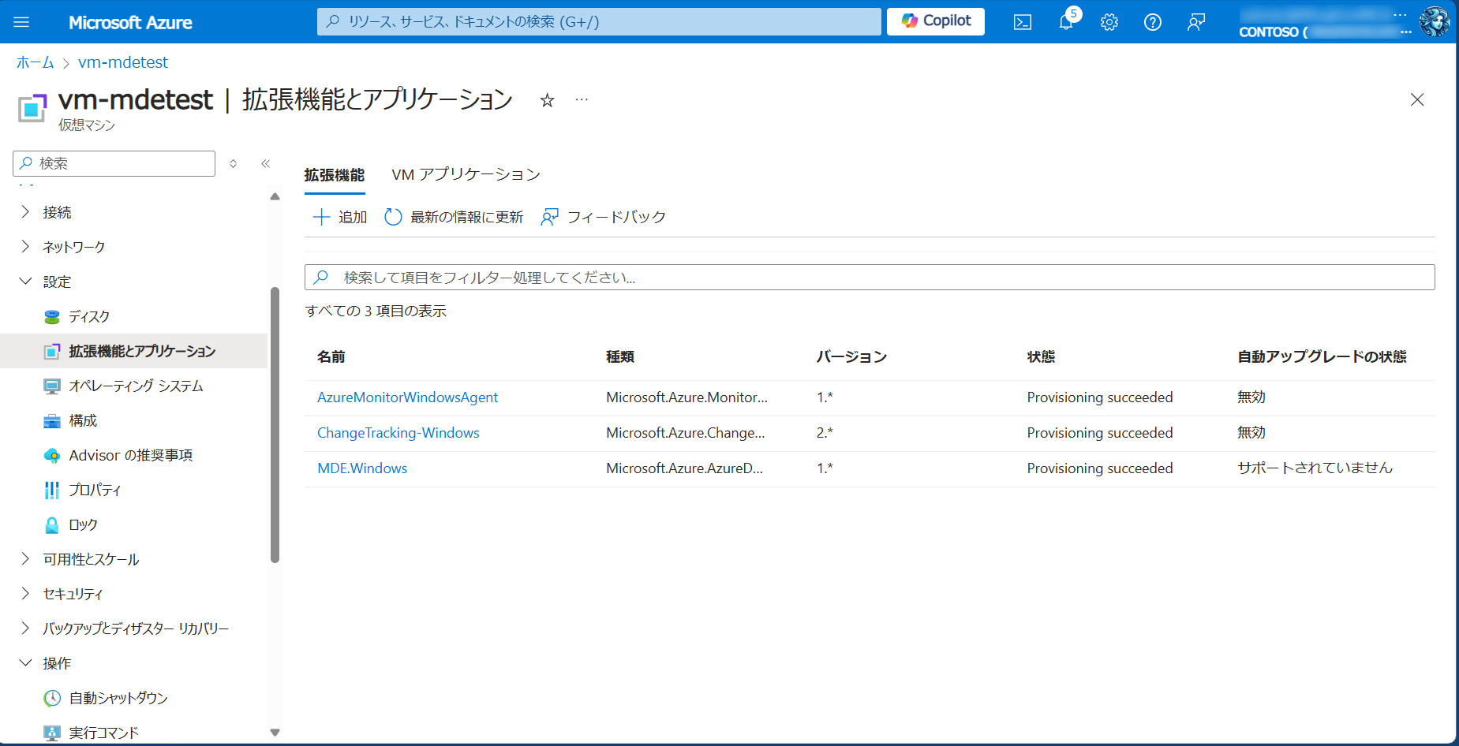This screenshot has width=1459, height=746.
Task: Open portal settings gear icon
Action: 1109,22
